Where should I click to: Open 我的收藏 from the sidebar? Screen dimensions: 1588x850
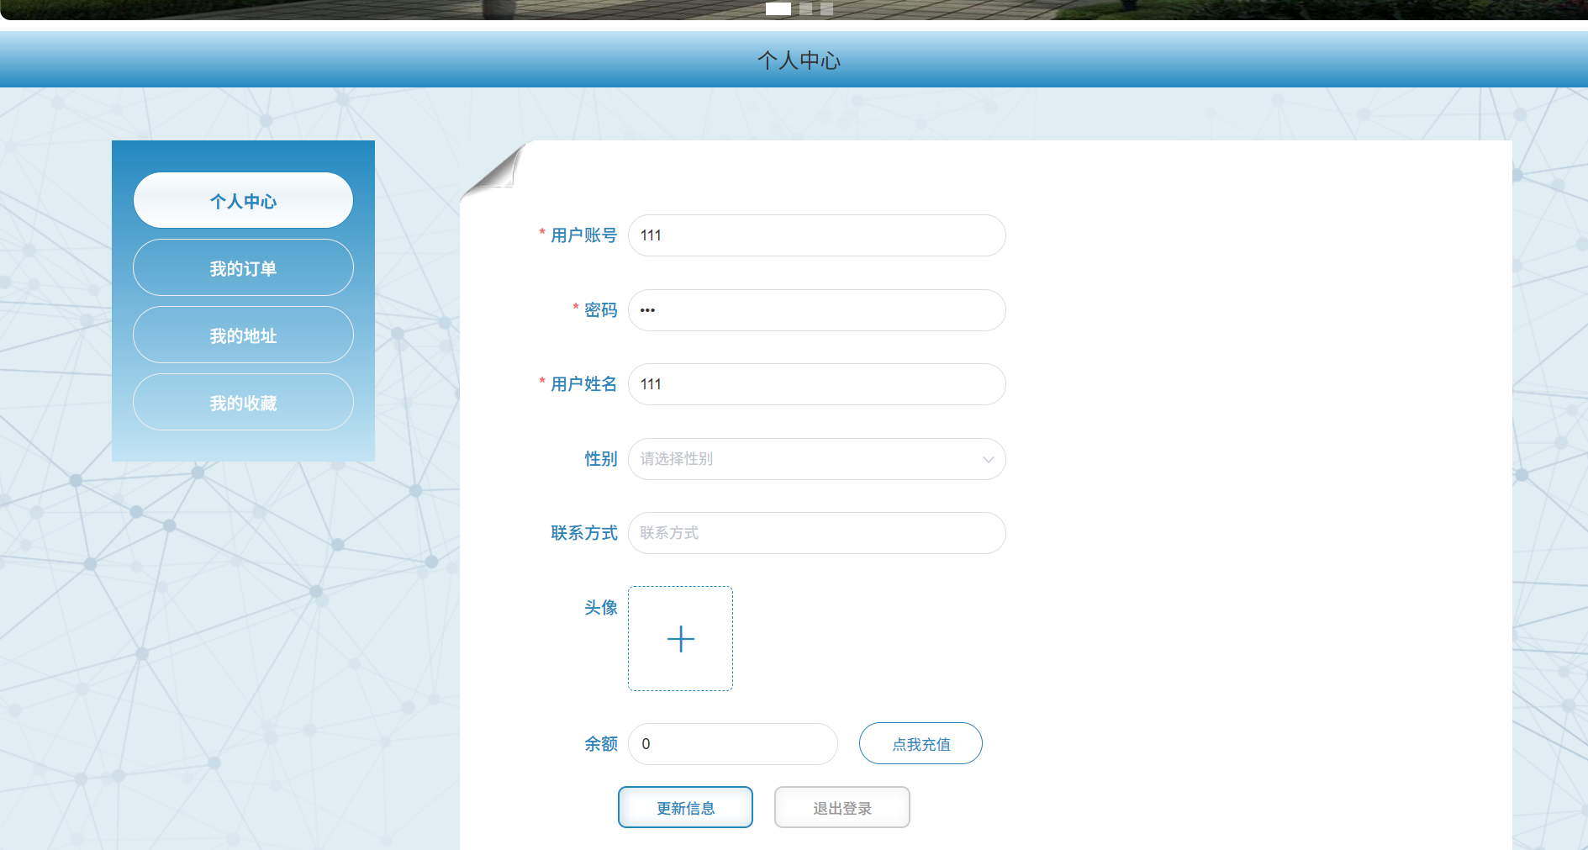click(243, 402)
